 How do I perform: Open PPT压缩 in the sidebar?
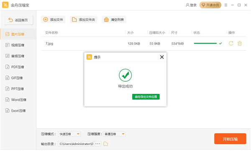[x=18, y=89]
